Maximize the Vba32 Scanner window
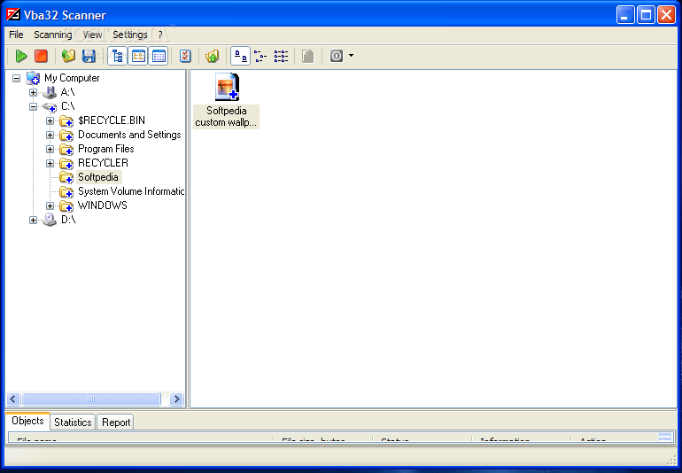 coord(646,15)
